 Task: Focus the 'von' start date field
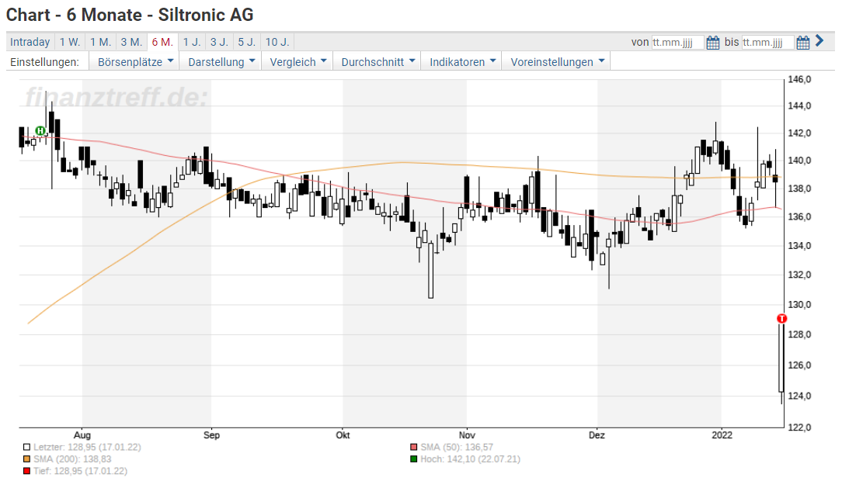pyautogui.click(x=677, y=43)
